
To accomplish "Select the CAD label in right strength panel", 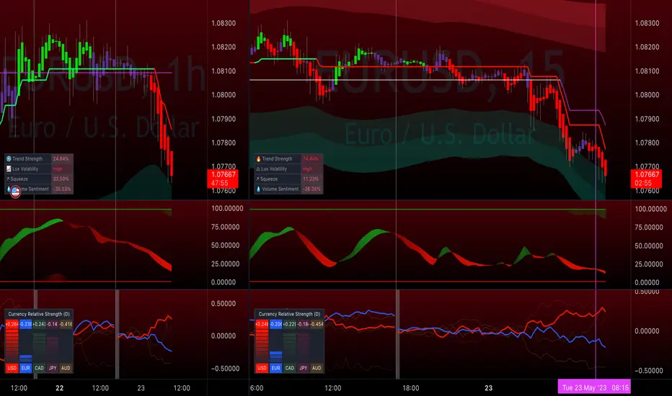I will click(x=290, y=368).
